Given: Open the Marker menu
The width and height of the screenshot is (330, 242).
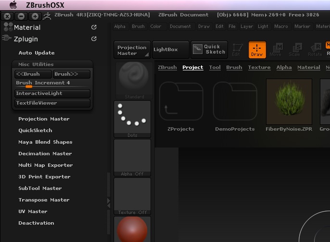Looking at the screenshot, I should click(302, 27).
